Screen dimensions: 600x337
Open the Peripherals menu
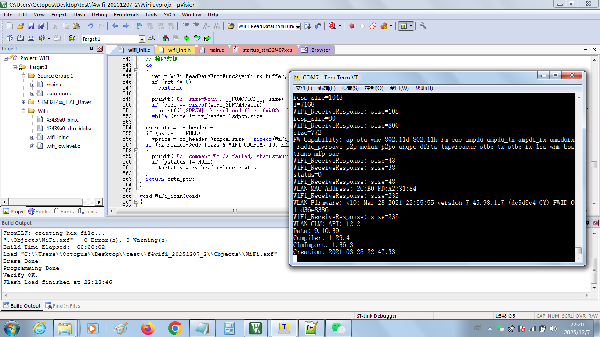coord(126,14)
